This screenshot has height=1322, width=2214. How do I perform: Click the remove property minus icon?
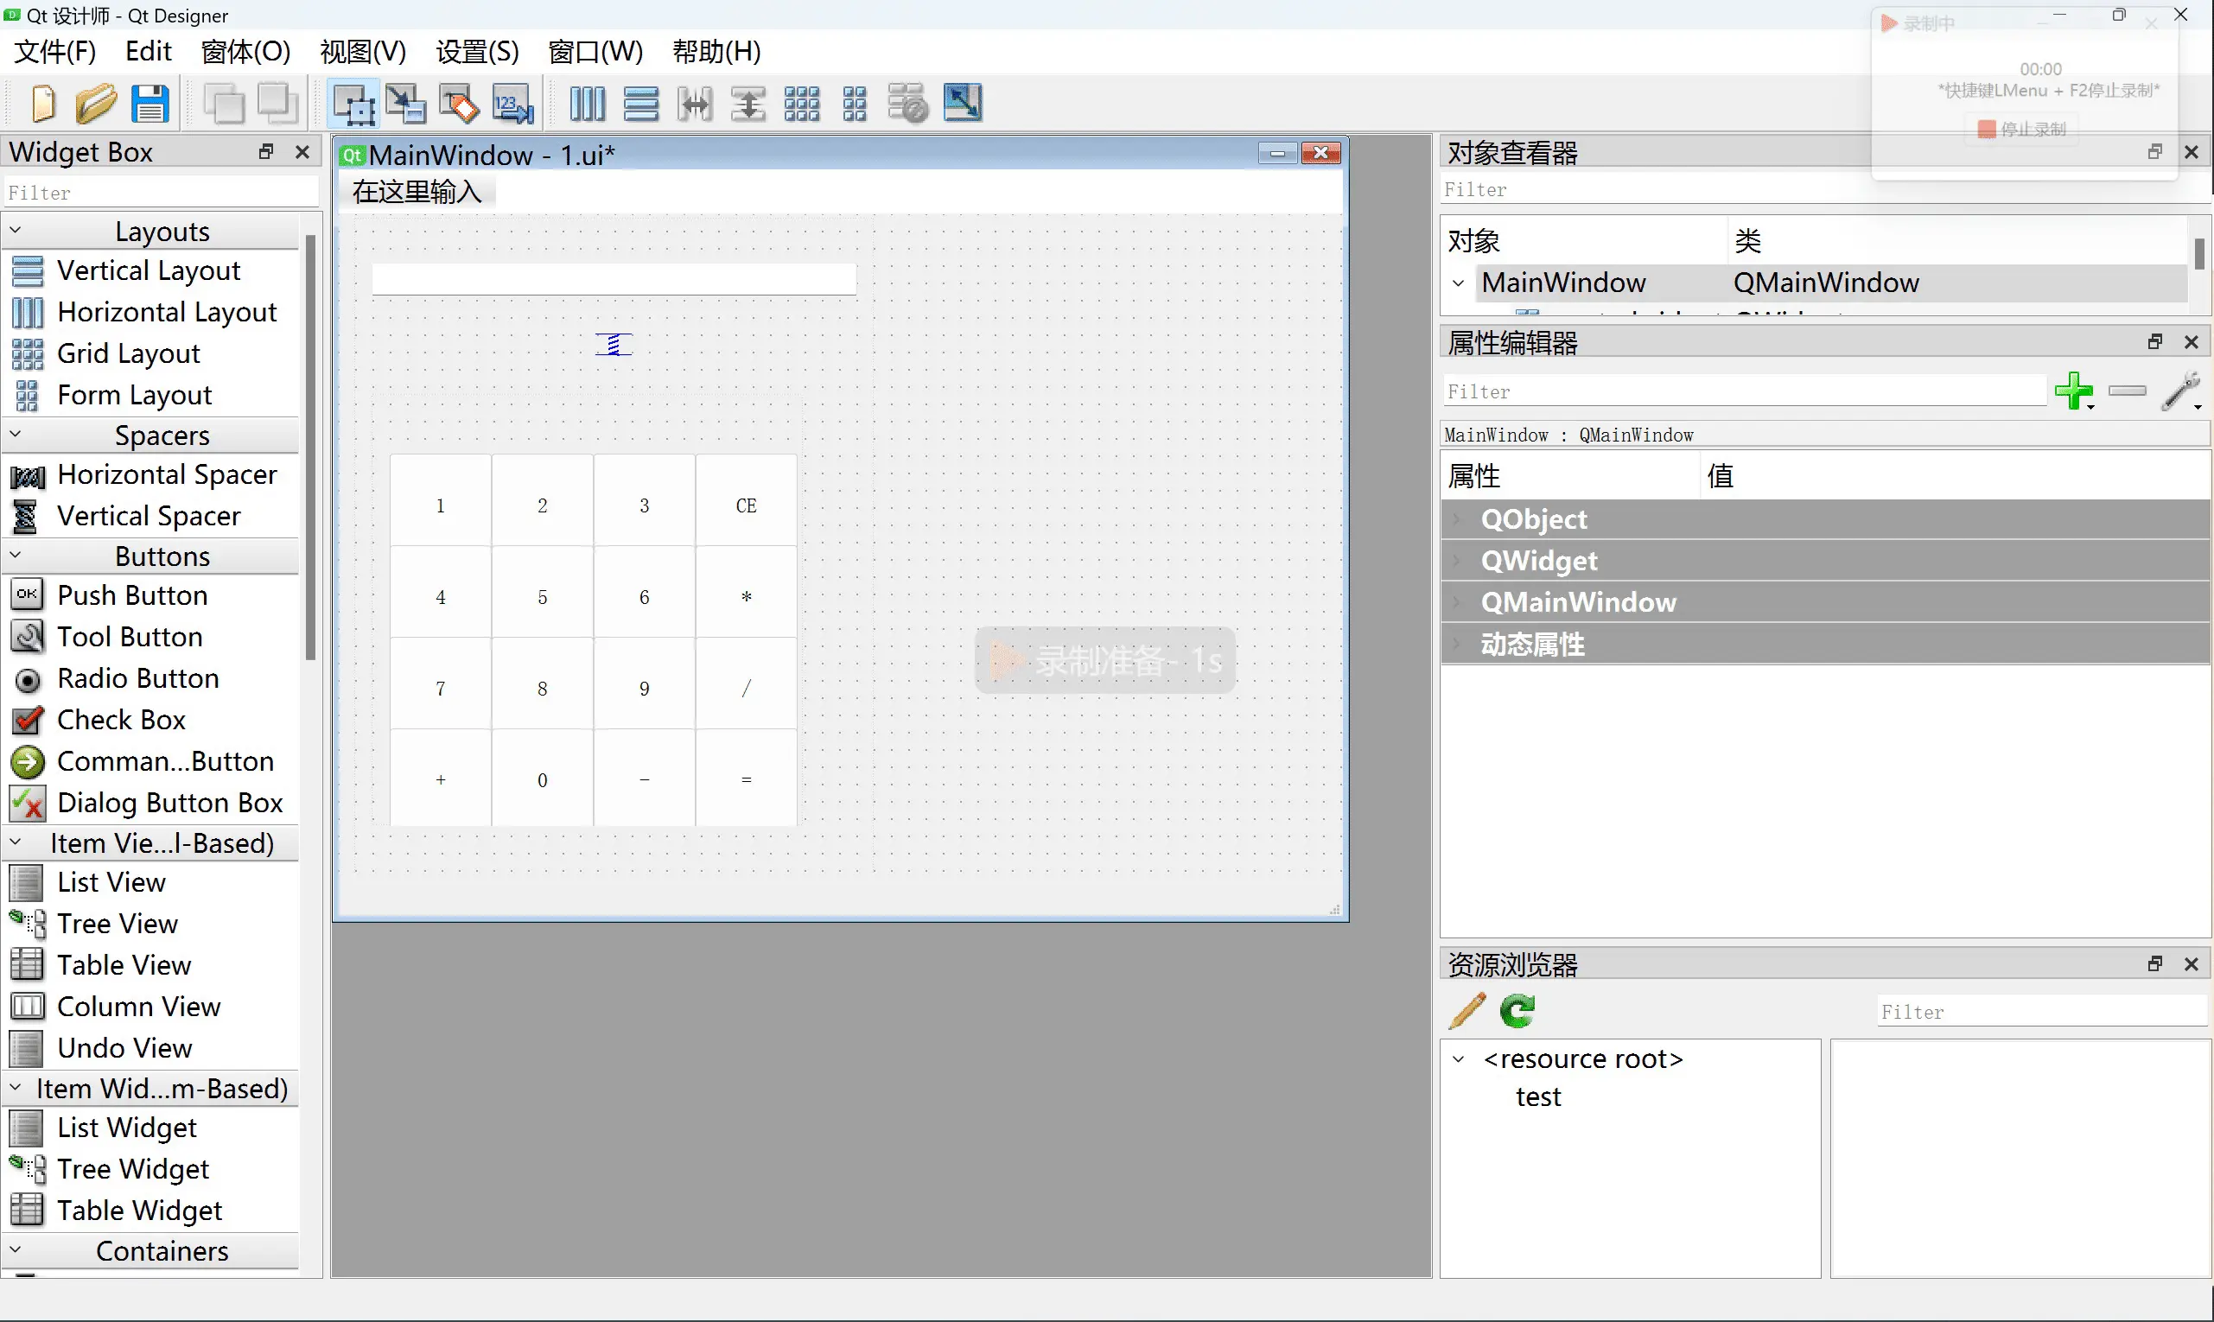[2128, 391]
